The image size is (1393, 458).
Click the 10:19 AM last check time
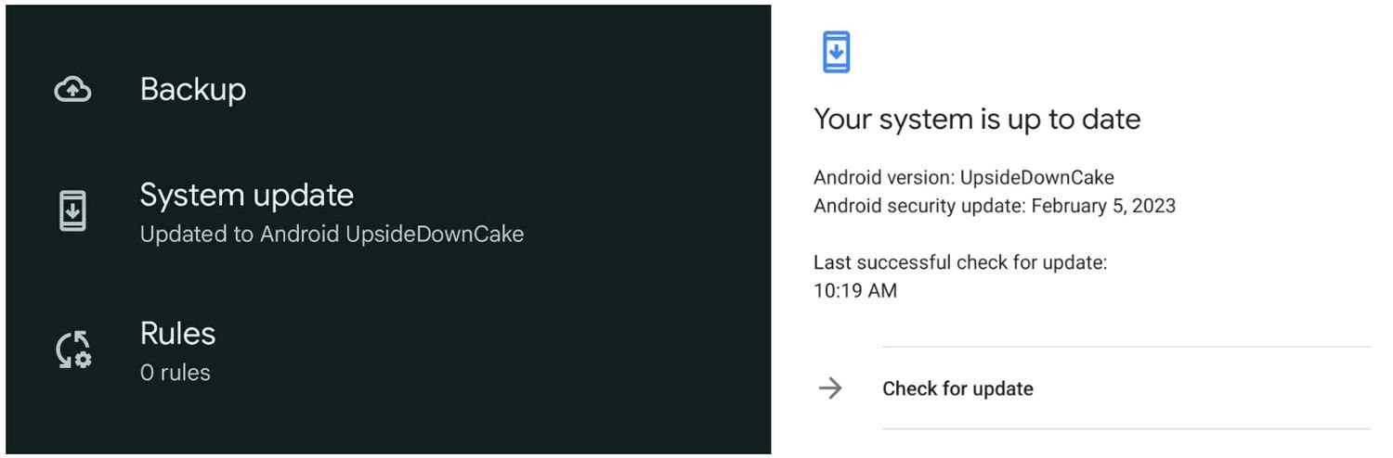tap(855, 291)
